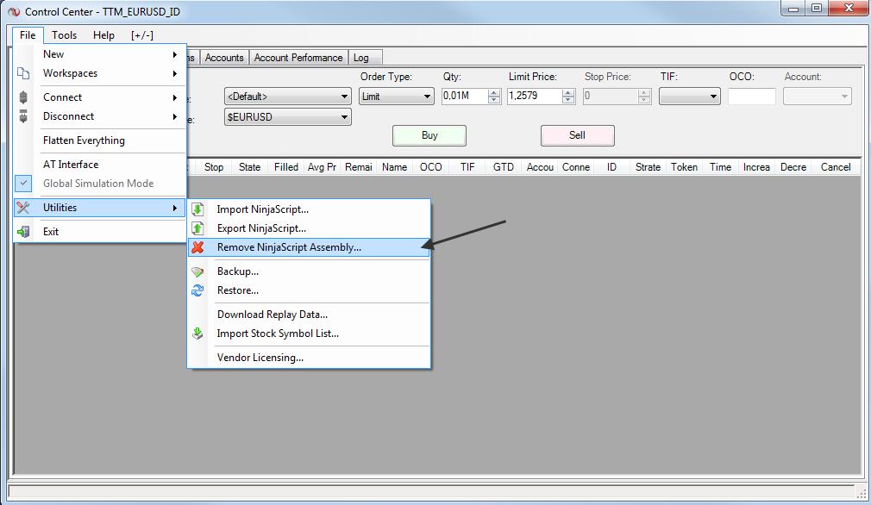Click the Cancel column header

(x=836, y=167)
